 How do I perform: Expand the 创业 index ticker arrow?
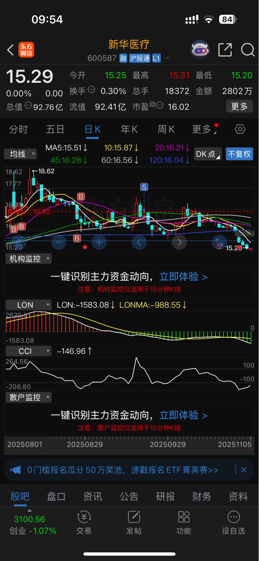(x=30, y=511)
